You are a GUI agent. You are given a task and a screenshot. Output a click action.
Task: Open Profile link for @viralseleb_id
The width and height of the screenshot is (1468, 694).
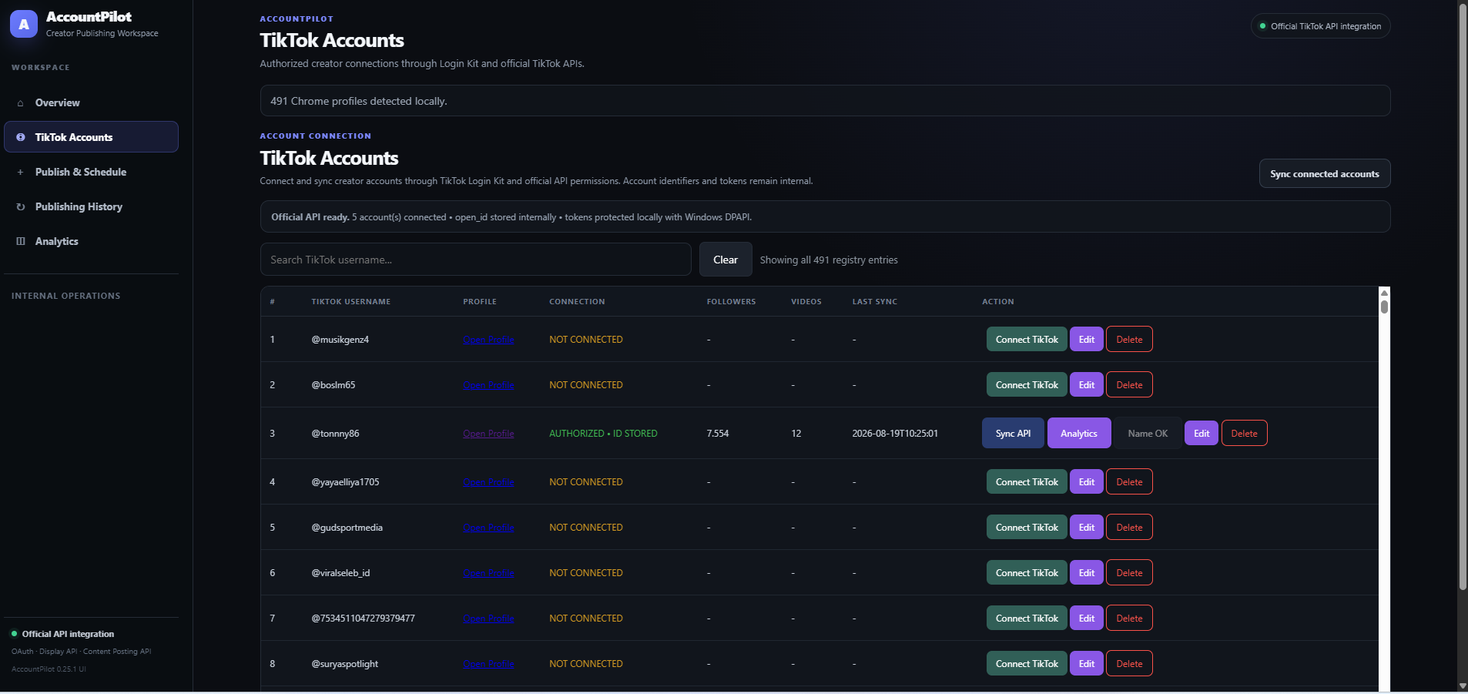click(488, 573)
